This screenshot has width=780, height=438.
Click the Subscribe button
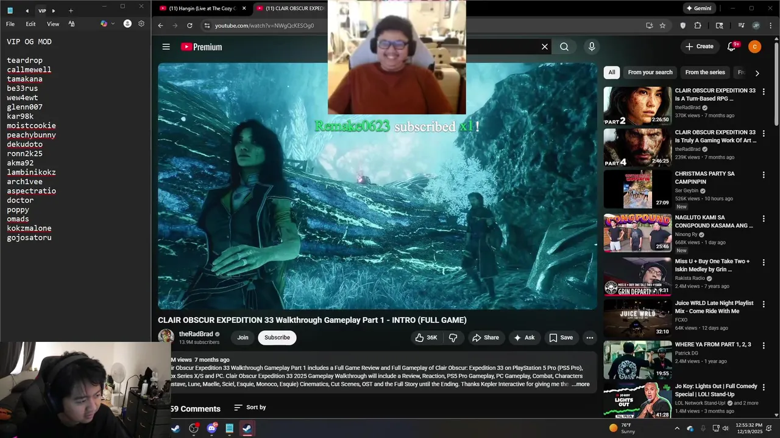[277, 338]
